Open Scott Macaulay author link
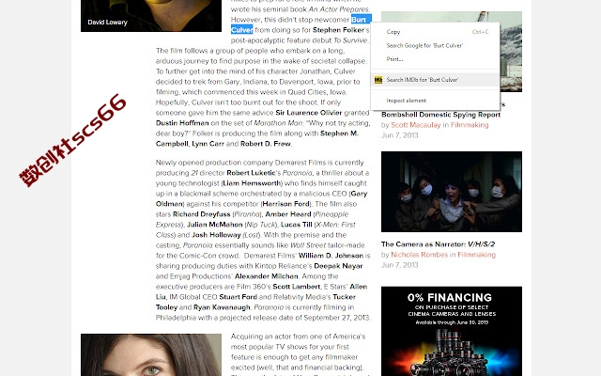This screenshot has width=601, height=376. pos(415,125)
